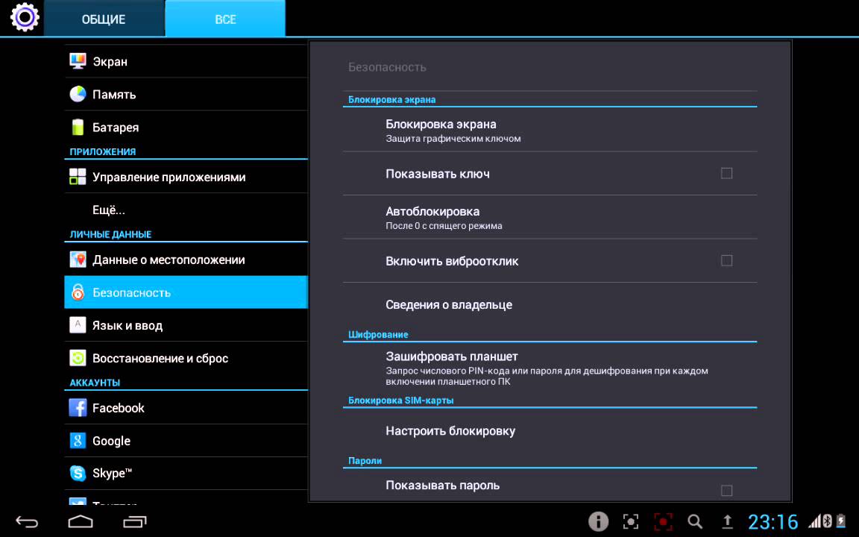Select the Безопасность label
Screen dimensions: 859x537
(x=131, y=292)
